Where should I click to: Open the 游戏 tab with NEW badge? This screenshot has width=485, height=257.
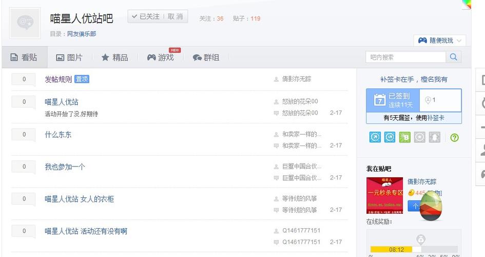[161, 57]
